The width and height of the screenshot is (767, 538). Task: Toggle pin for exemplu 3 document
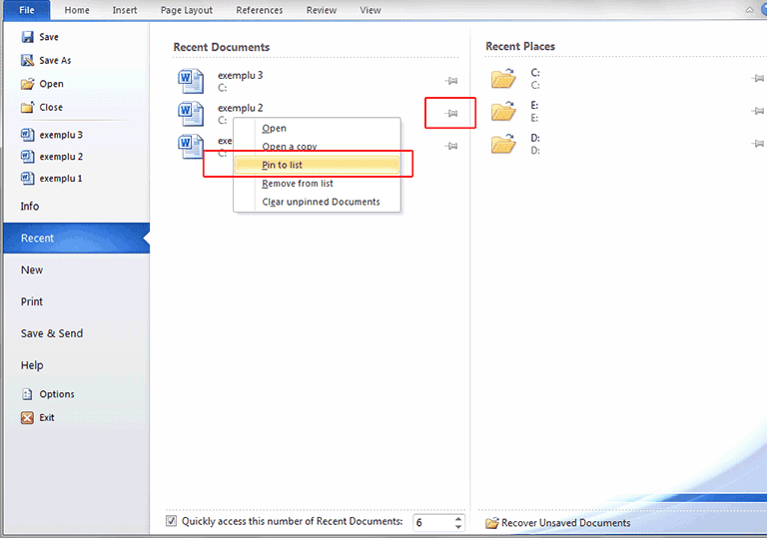[451, 81]
